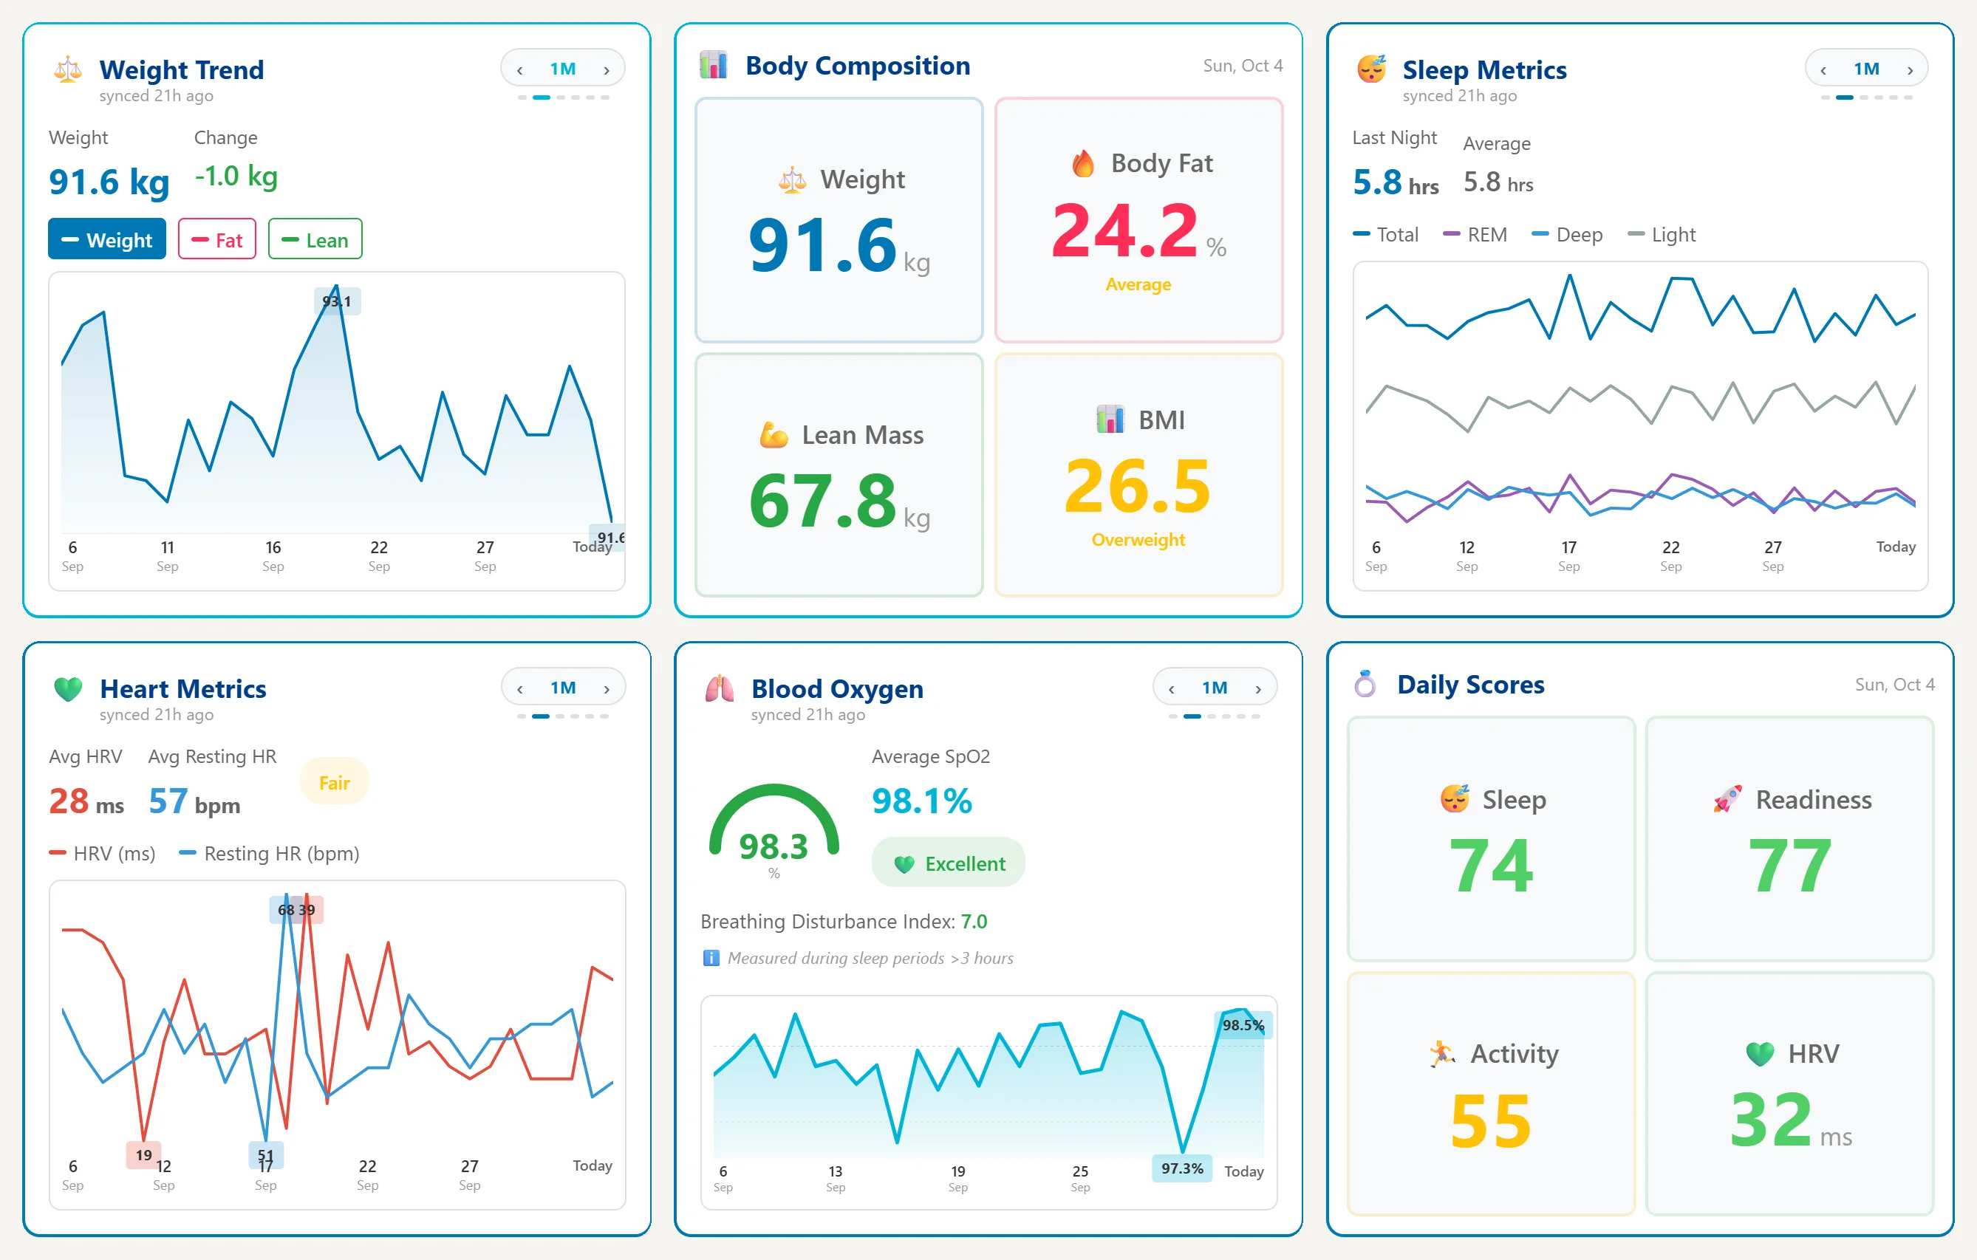
Task: Click the sleeping face icon in Sleep score tile
Action: click(1454, 800)
